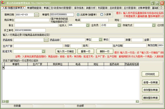The image size is (165, 109).
Task: Click grid horizontal scrollbar right arrow
Action: pyautogui.click(x=137, y=101)
